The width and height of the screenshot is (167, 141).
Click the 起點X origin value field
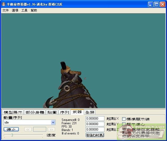tap(95, 119)
